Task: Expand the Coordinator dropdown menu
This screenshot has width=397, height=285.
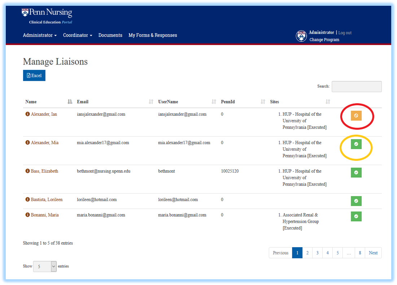Action: pyautogui.click(x=77, y=35)
